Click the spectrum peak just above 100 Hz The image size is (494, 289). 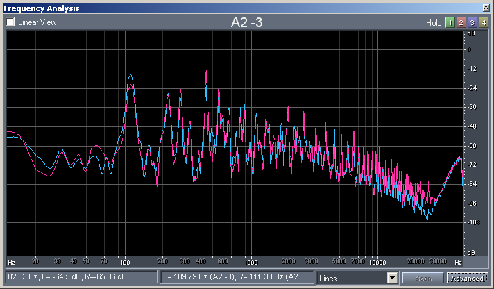[x=130, y=76]
